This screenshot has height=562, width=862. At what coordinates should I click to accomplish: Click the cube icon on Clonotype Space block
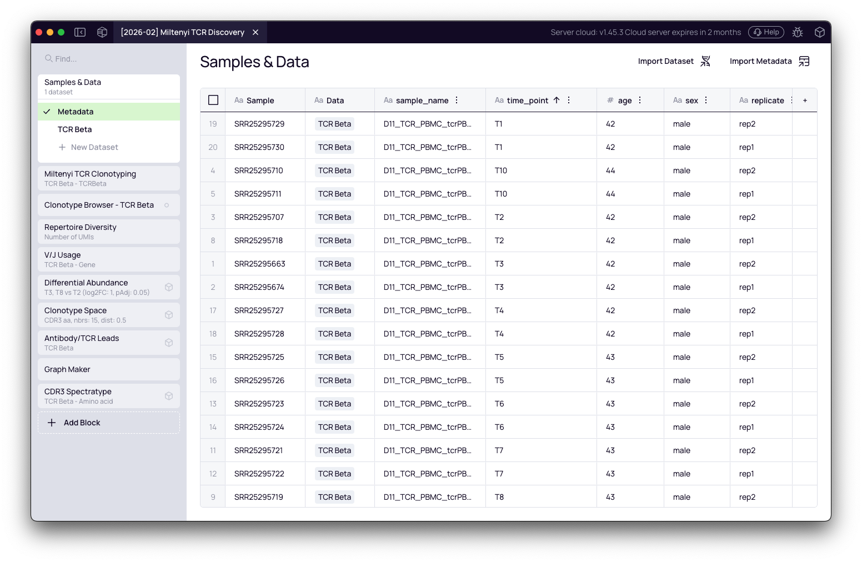click(169, 315)
